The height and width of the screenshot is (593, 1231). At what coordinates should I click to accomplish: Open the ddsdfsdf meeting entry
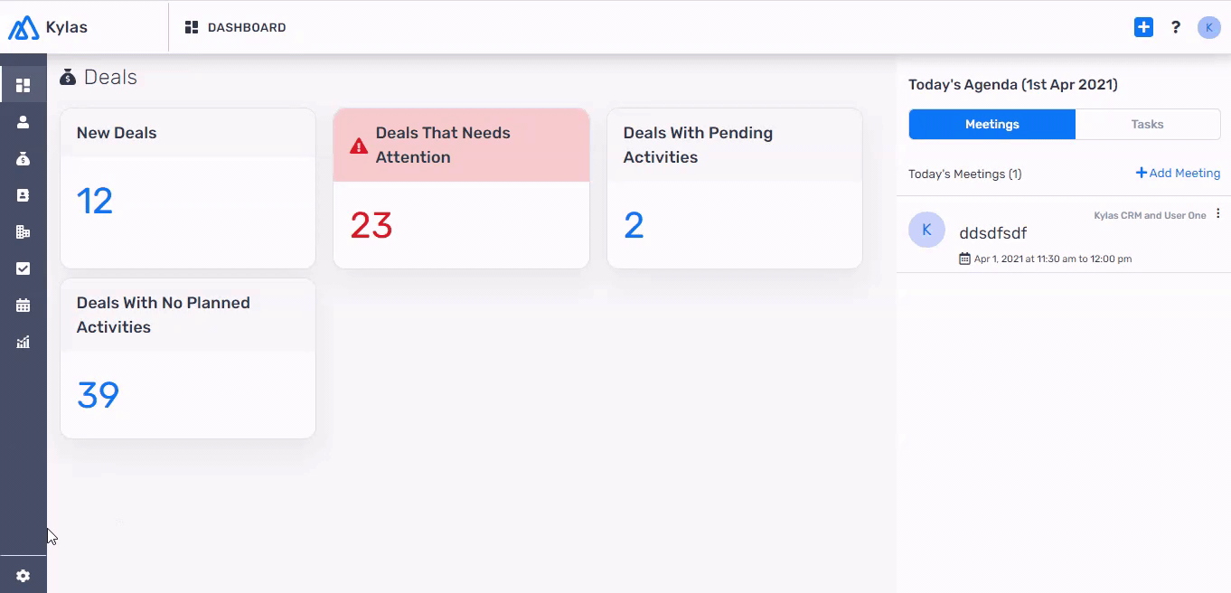tap(1064, 234)
